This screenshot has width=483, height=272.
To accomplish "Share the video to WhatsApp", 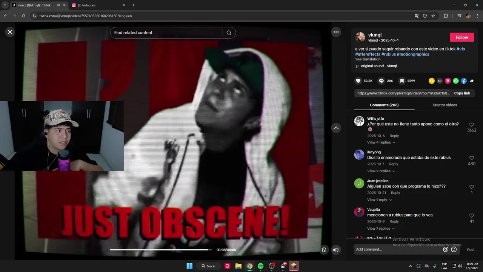I will [456, 81].
